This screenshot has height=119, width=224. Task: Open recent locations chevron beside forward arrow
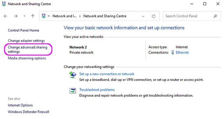(24, 16)
